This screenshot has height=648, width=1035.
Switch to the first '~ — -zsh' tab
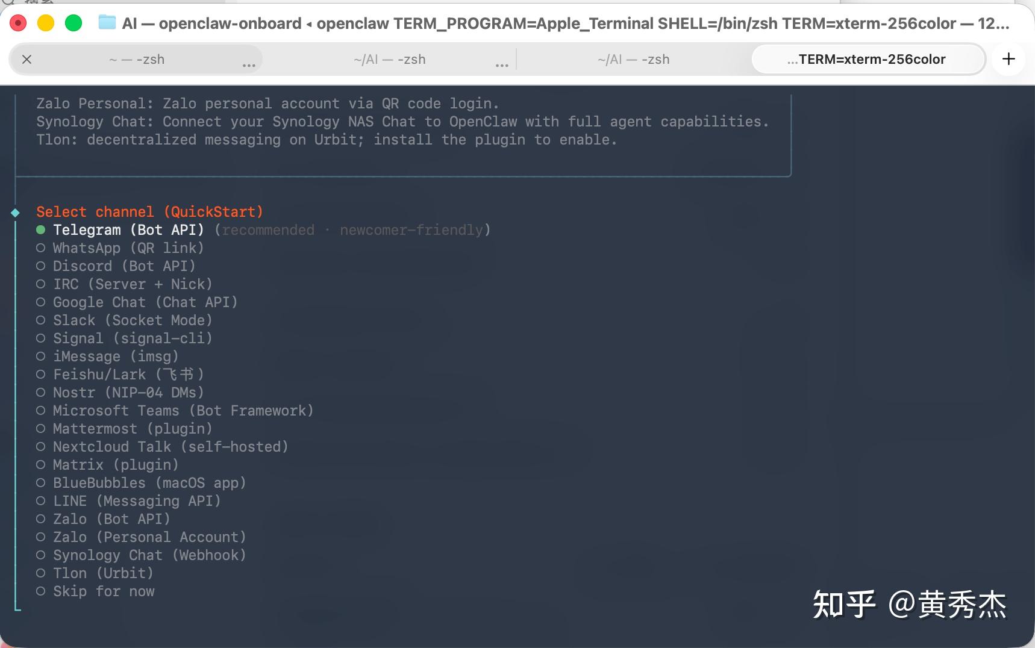click(x=137, y=60)
